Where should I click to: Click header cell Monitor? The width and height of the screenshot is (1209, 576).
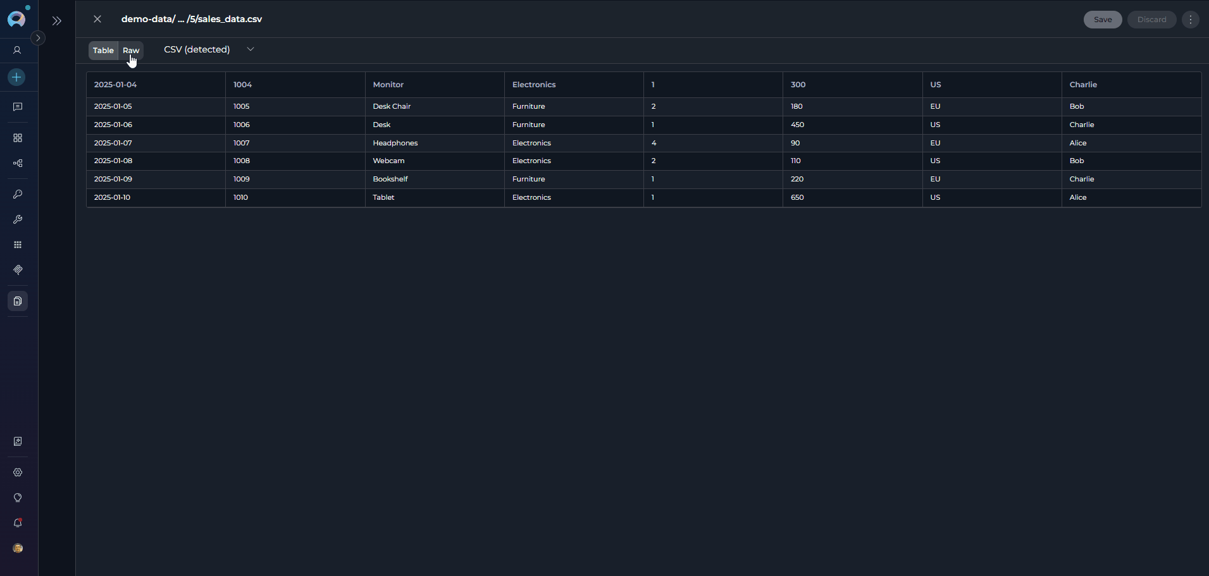435,85
